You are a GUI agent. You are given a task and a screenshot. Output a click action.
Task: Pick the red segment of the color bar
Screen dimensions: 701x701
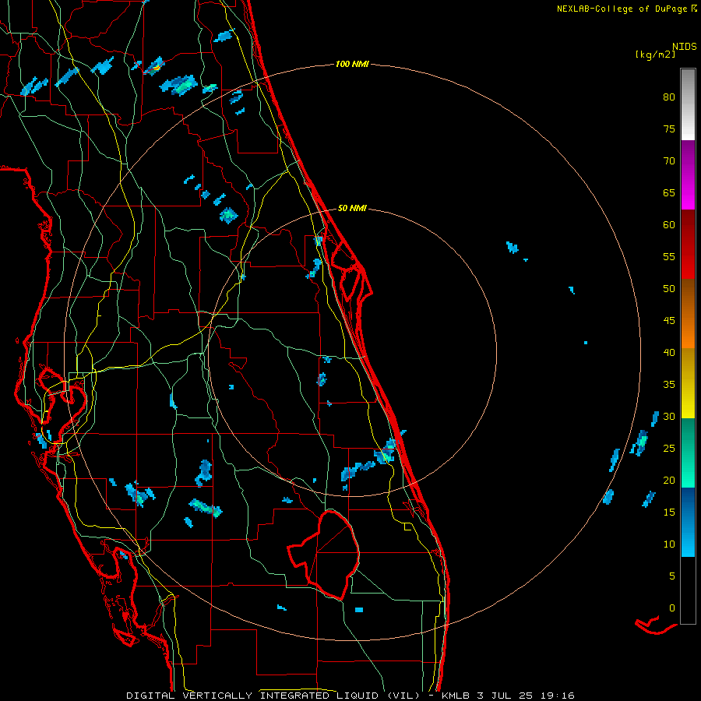(x=688, y=245)
